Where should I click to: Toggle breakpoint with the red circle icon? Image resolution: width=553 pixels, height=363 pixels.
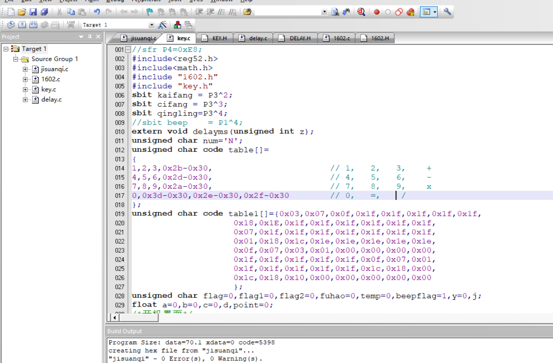pos(377,12)
